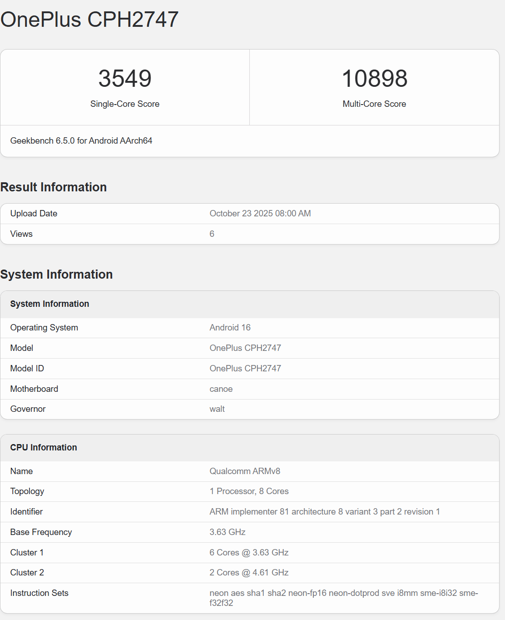The height and width of the screenshot is (620, 505).
Task: Select the 6 Cores @ 3.63 GHz value
Action: tap(249, 552)
